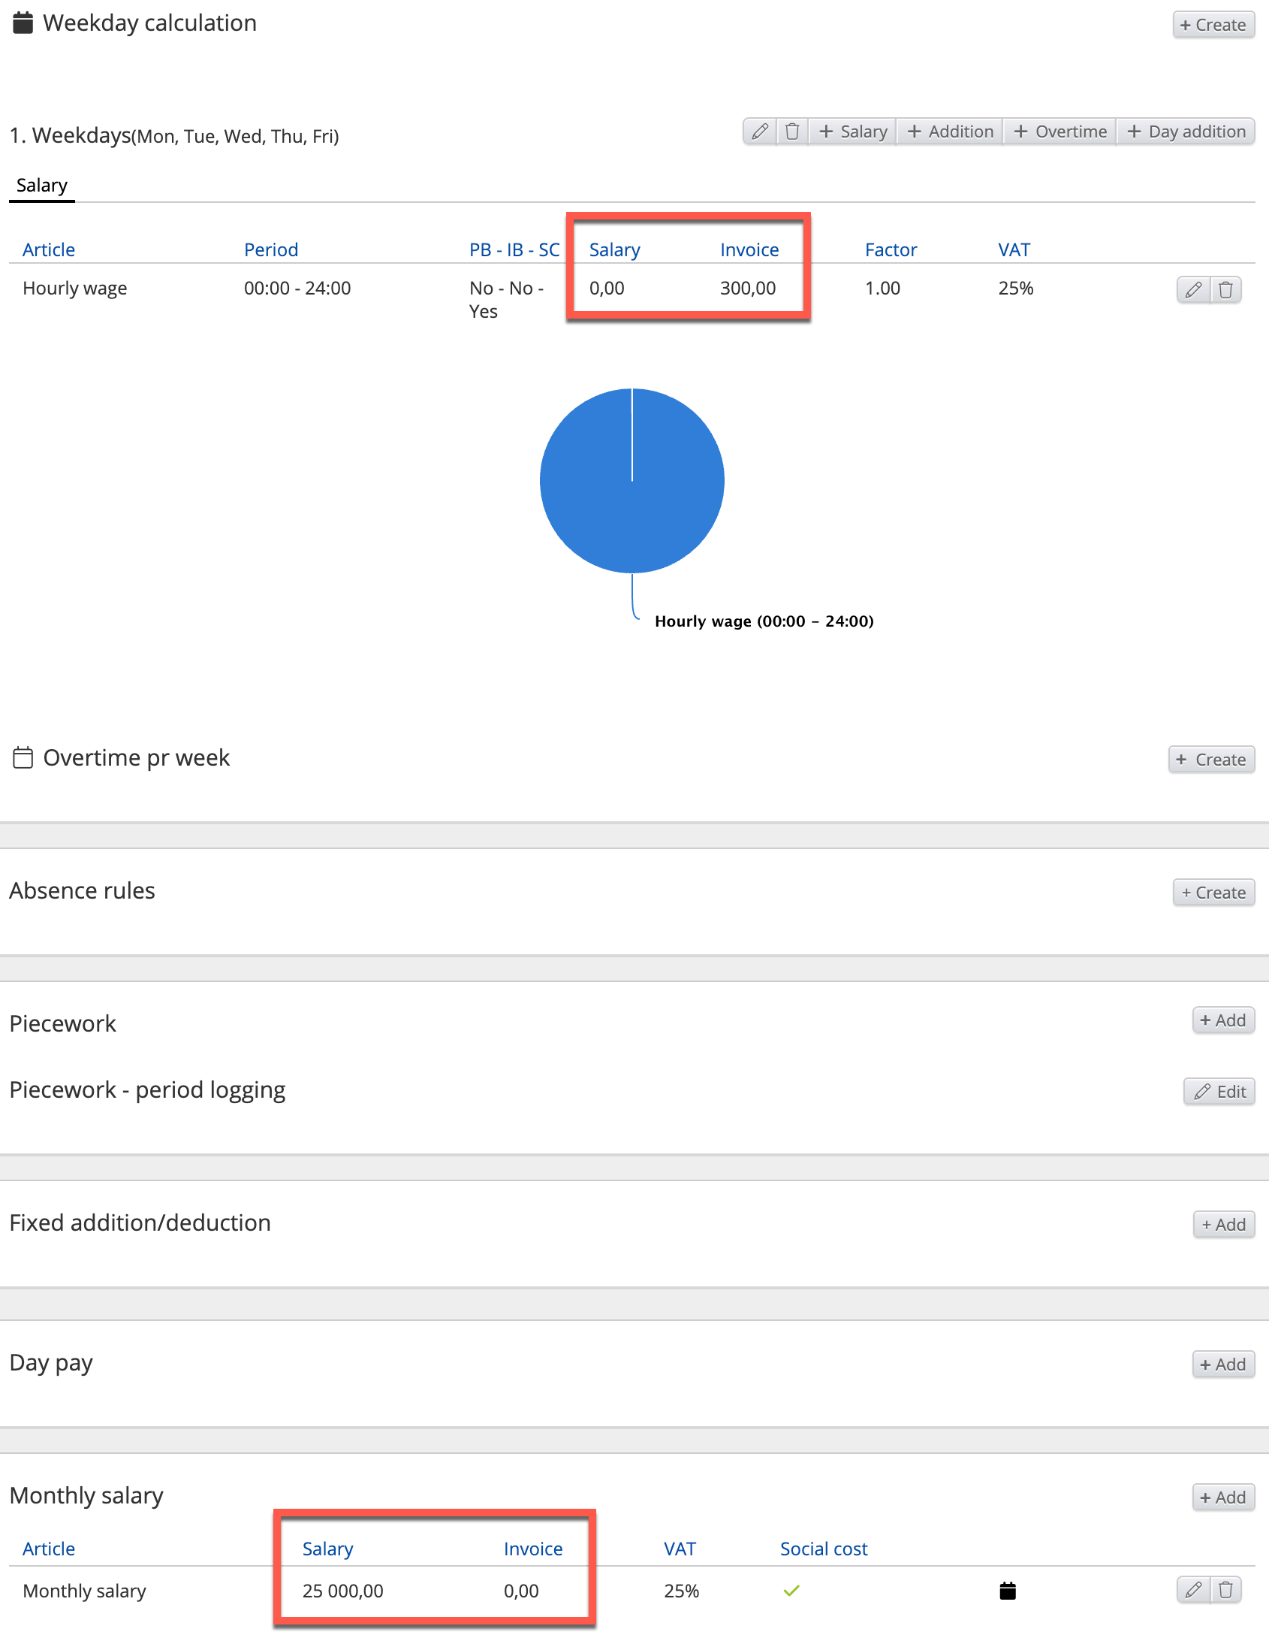Open calendar icon in Monthly salary row
1269x1641 pixels.
[x=1008, y=1591]
